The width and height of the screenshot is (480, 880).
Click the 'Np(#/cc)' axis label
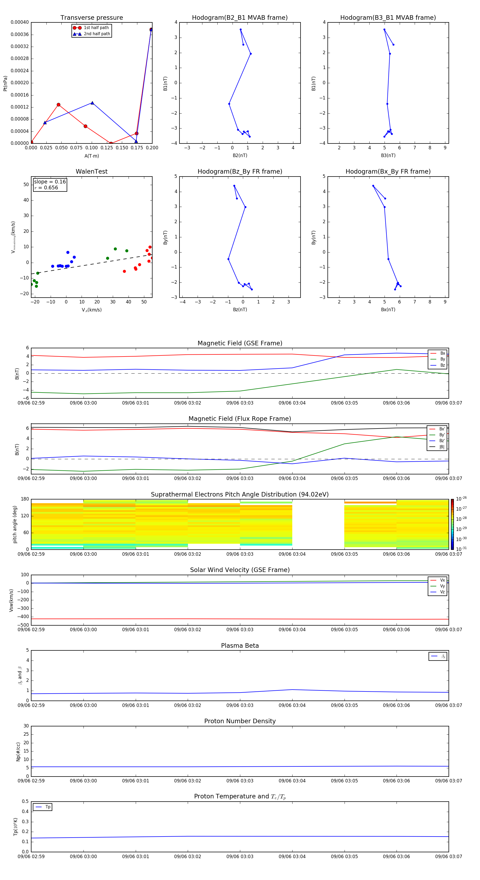[18, 751]
